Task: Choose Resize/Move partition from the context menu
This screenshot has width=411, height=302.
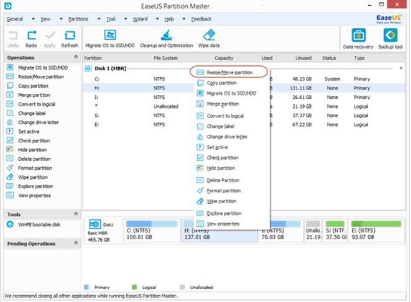Action: [x=229, y=73]
